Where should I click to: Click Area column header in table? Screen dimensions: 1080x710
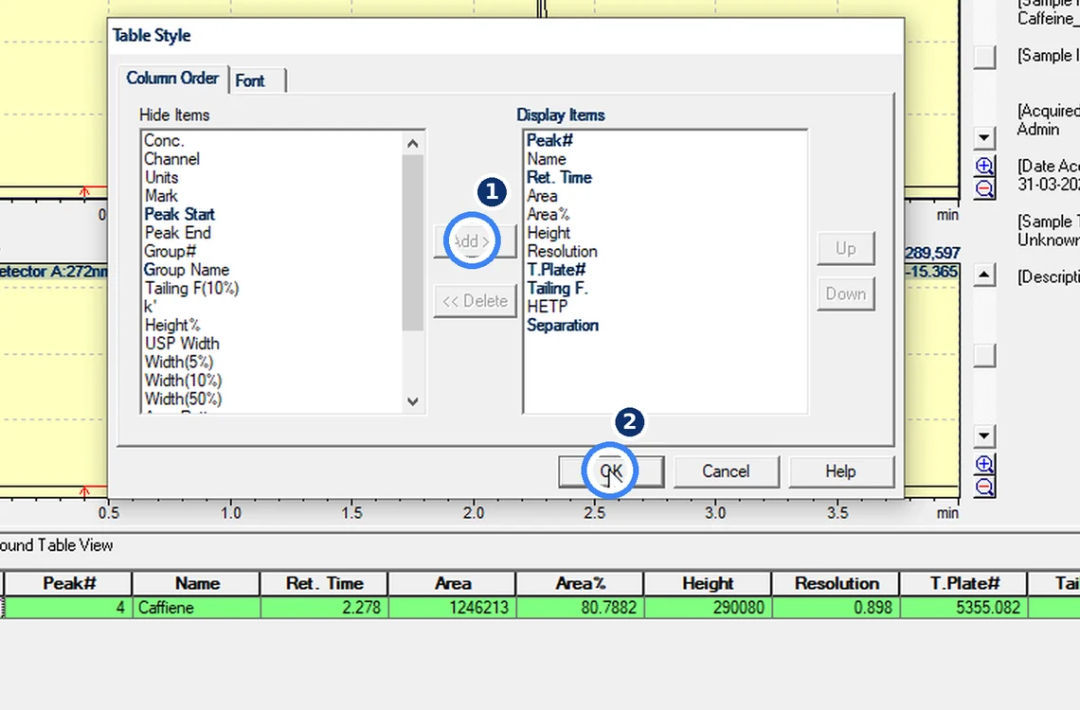pyautogui.click(x=453, y=583)
